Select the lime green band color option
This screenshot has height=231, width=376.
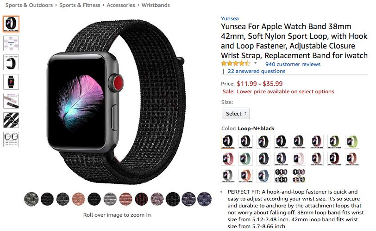click(352, 141)
